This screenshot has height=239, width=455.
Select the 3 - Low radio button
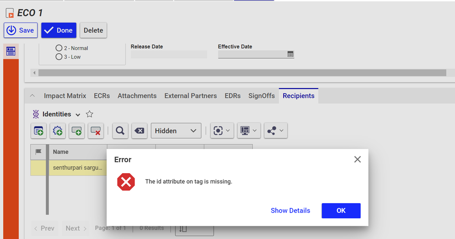pyautogui.click(x=59, y=57)
